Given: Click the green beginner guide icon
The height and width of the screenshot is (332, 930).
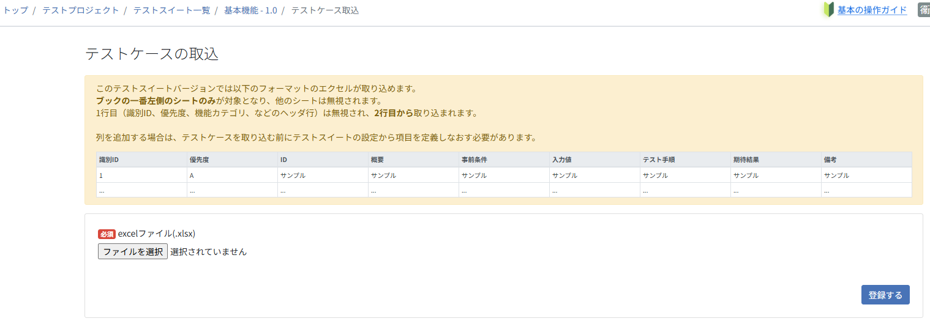Looking at the screenshot, I should point(828,10).
